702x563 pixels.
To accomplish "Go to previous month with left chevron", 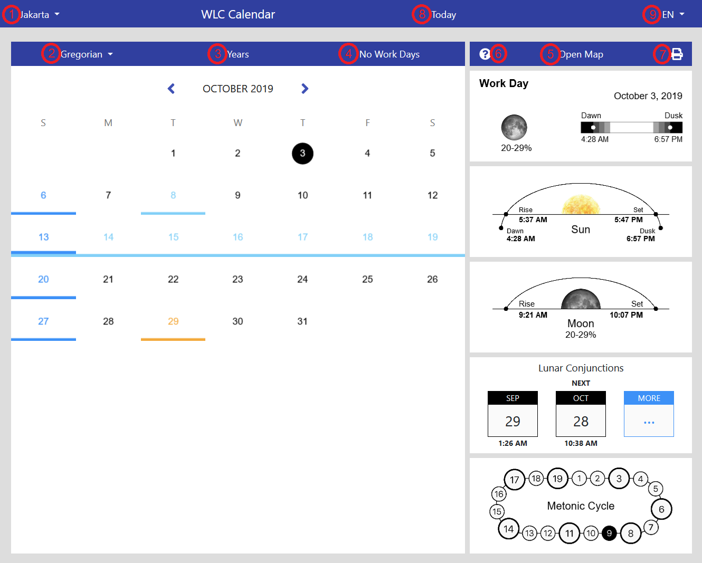I will [x=172, y=89].
